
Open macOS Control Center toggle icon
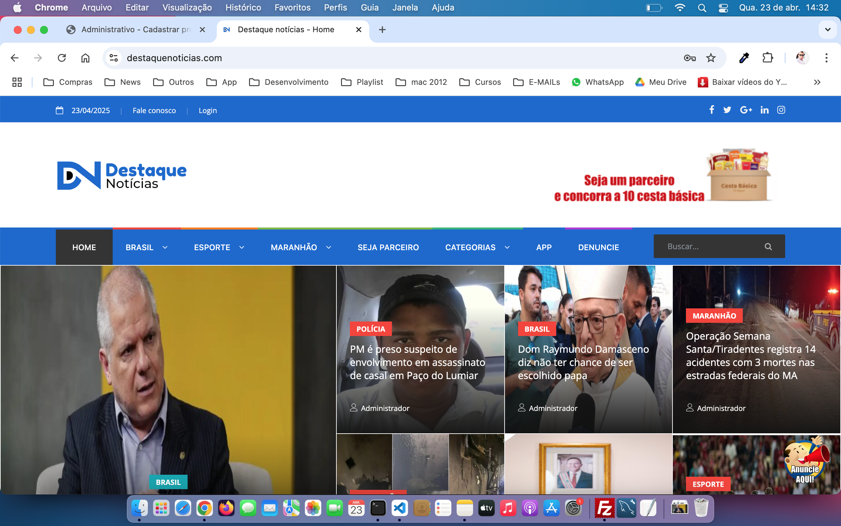point(723,8)
